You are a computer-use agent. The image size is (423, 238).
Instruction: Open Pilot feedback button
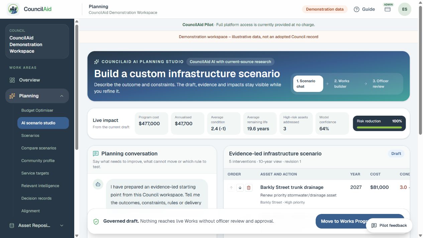[389, 226]
